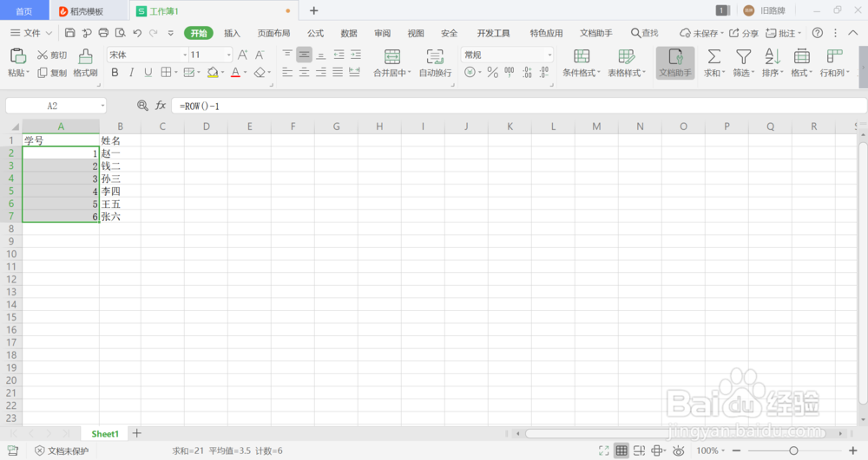This screenshot has height=460, width=868.
Task: Open the font size 11 dropdown
Action: (228, 55)
